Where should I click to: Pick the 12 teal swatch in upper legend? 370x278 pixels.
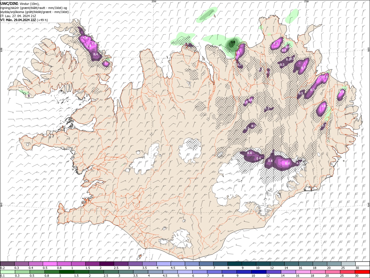click(x=277, y=264)
